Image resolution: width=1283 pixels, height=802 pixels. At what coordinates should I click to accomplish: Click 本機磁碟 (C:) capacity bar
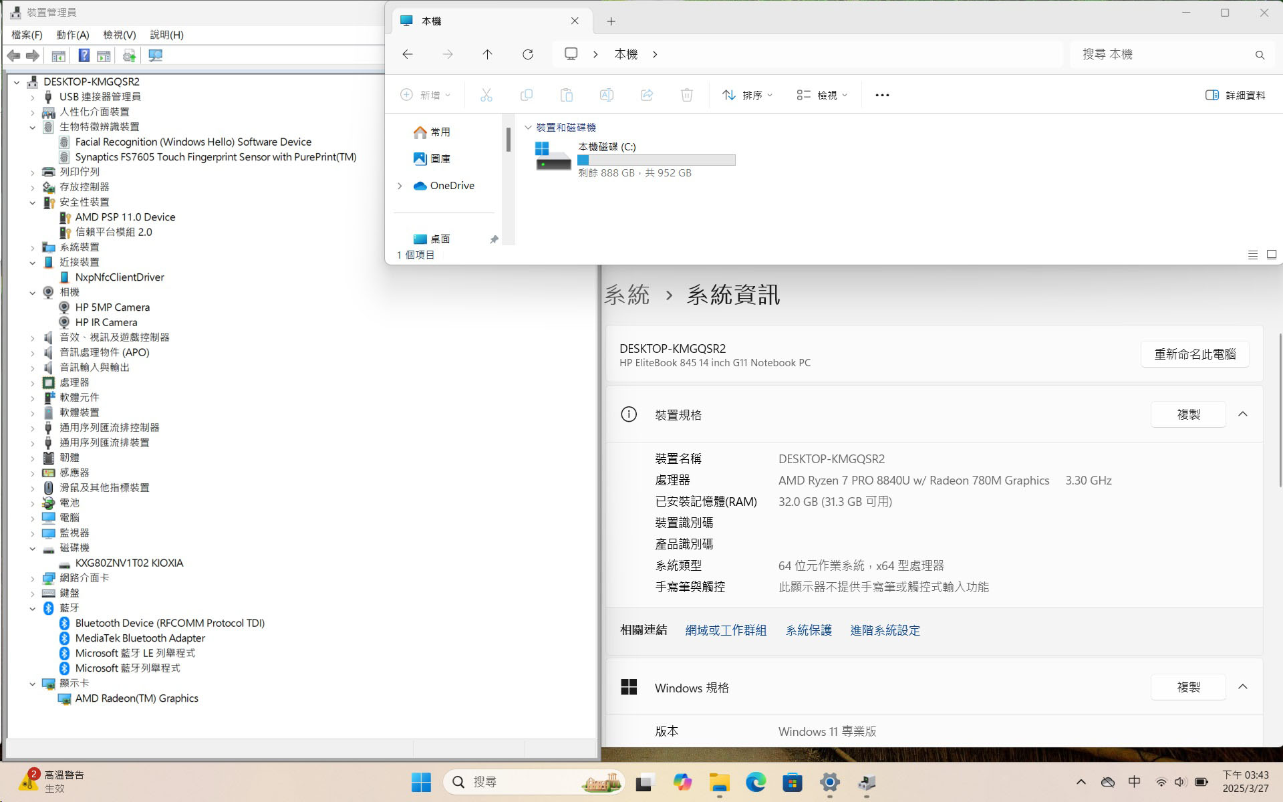point(656,160)
